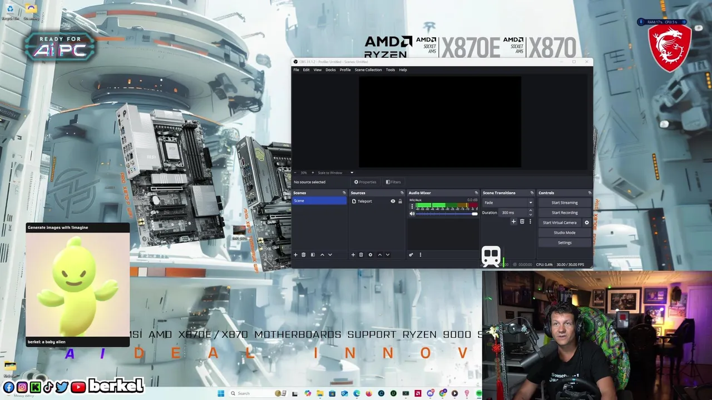Open Outlook from taskbar
This screenshot has width=712, height=400.
click(344, 393)
